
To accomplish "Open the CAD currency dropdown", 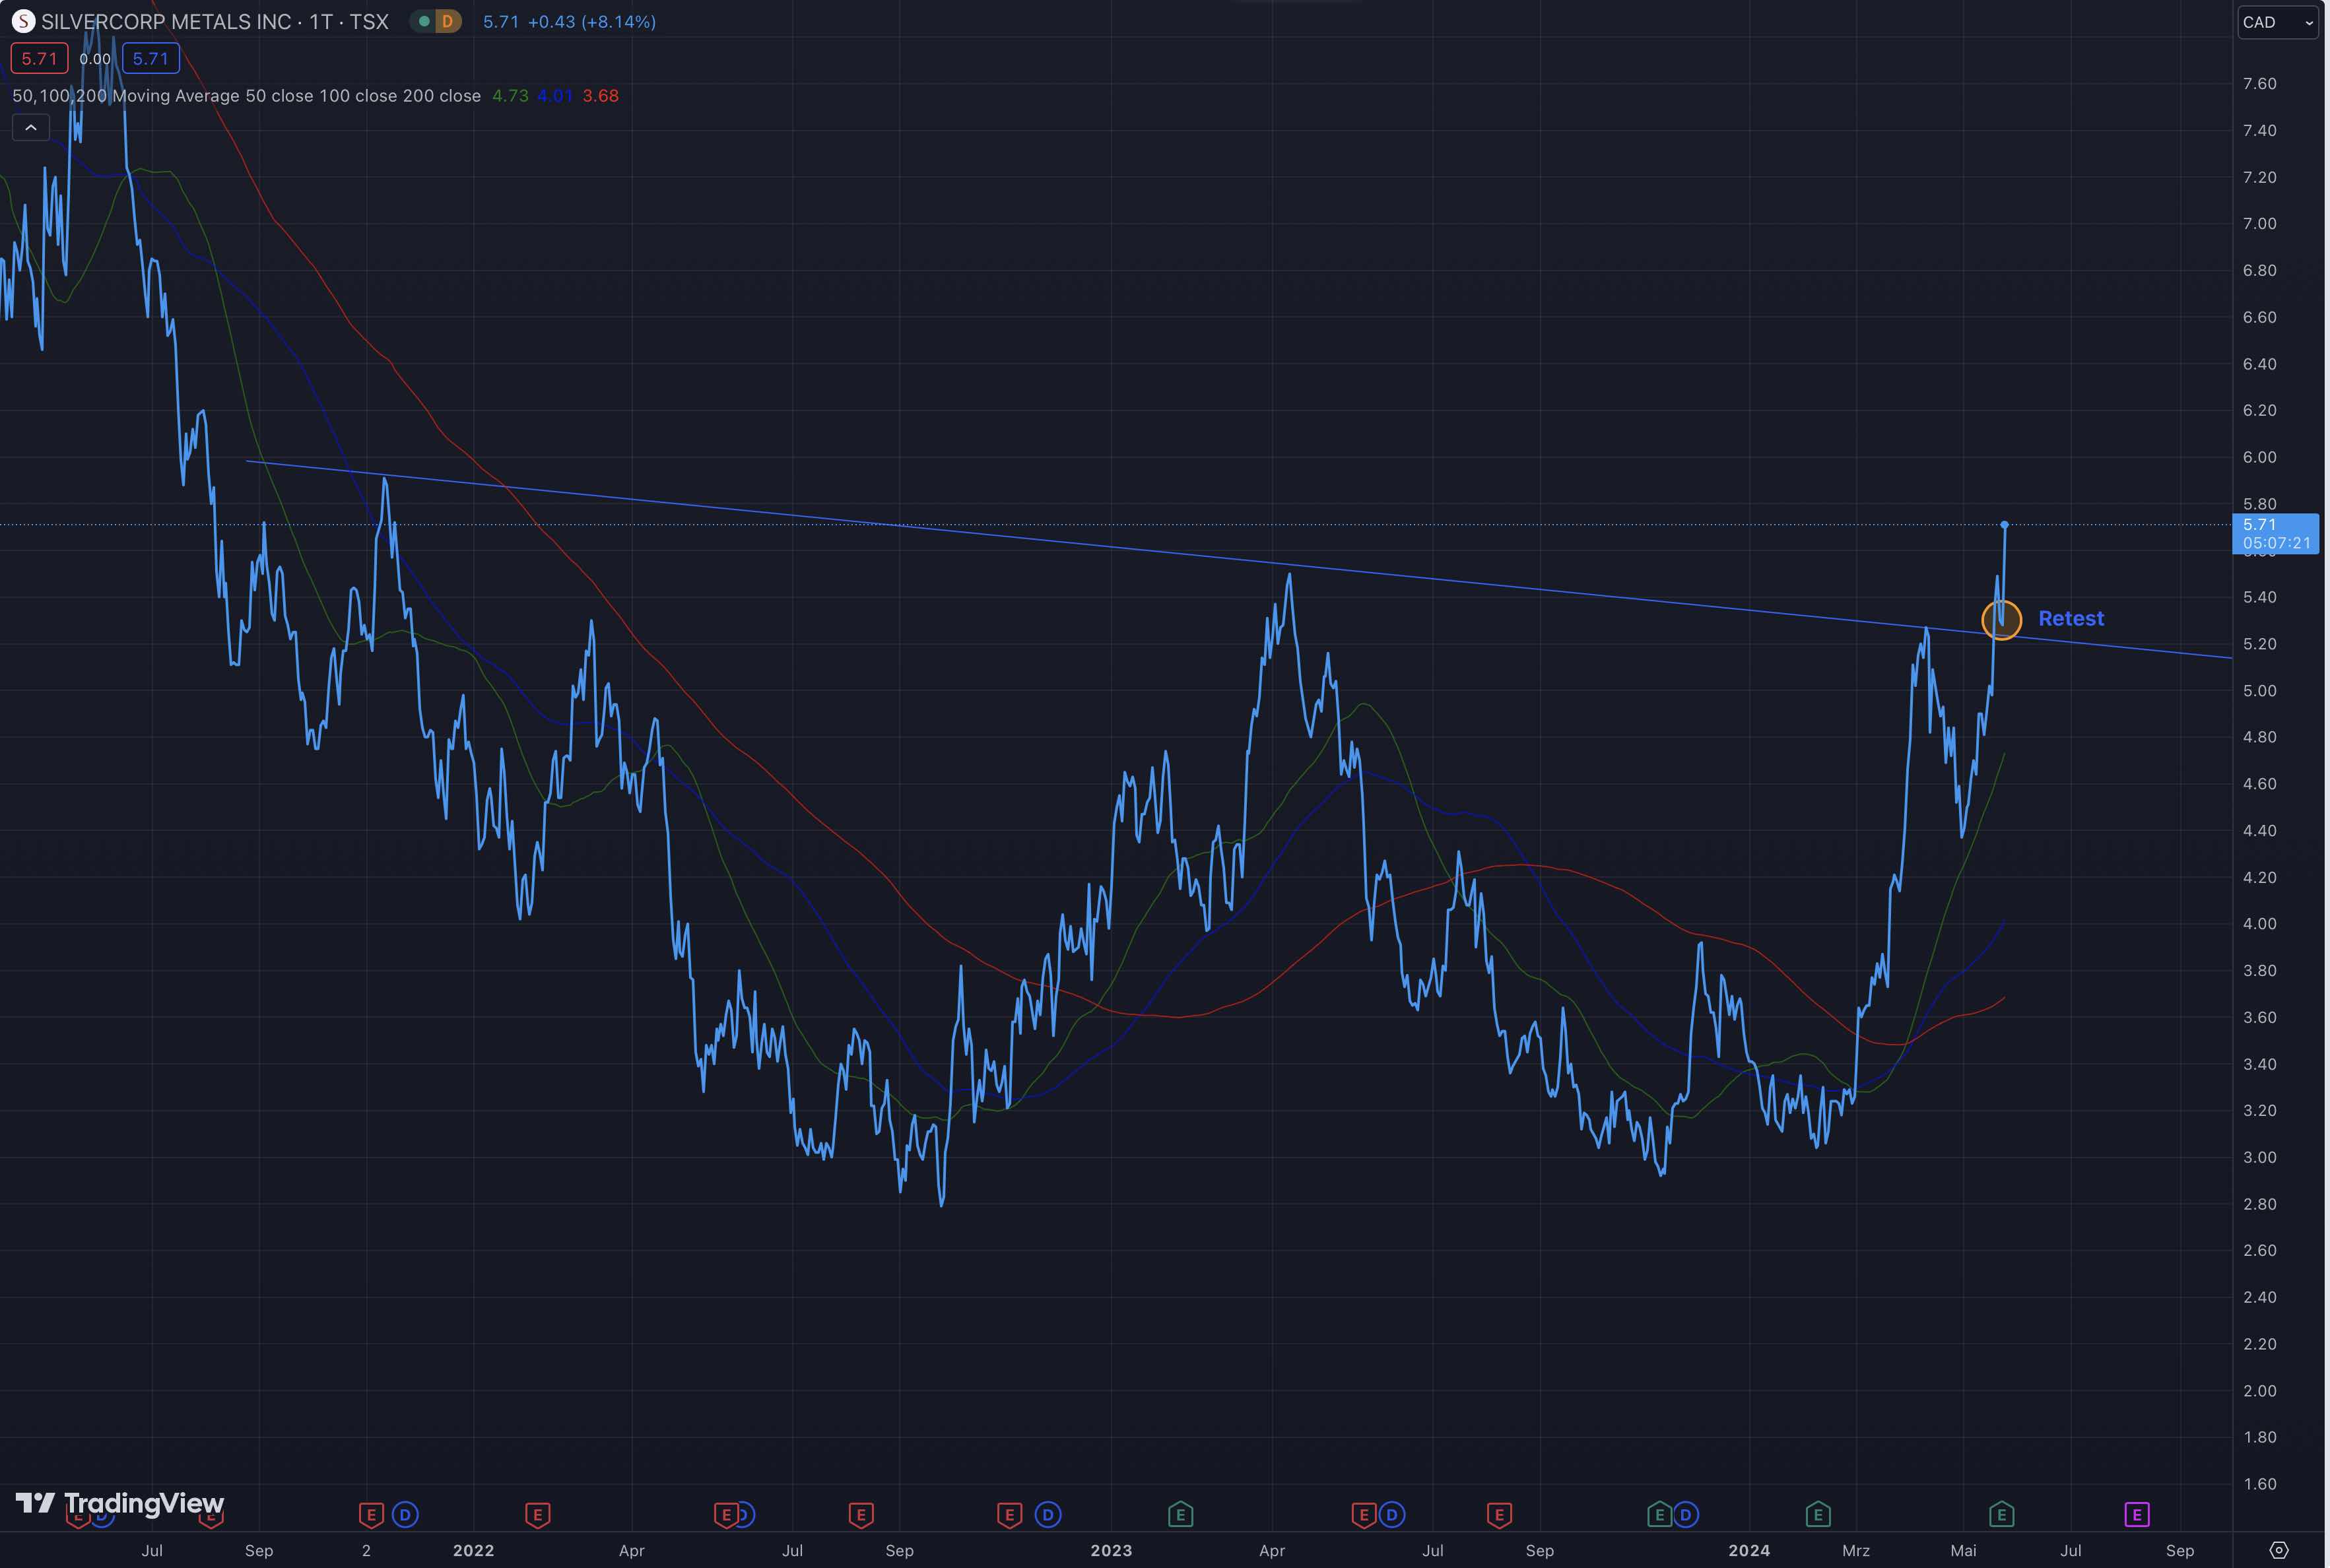I will point(2277,22).
